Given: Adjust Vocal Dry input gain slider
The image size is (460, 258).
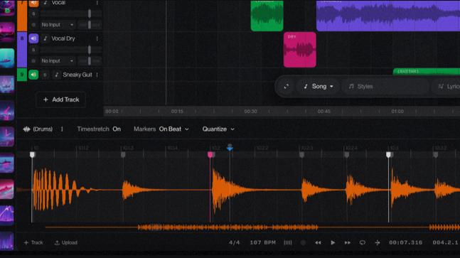Looking at the screenshot, I should [x=90, y=61].
